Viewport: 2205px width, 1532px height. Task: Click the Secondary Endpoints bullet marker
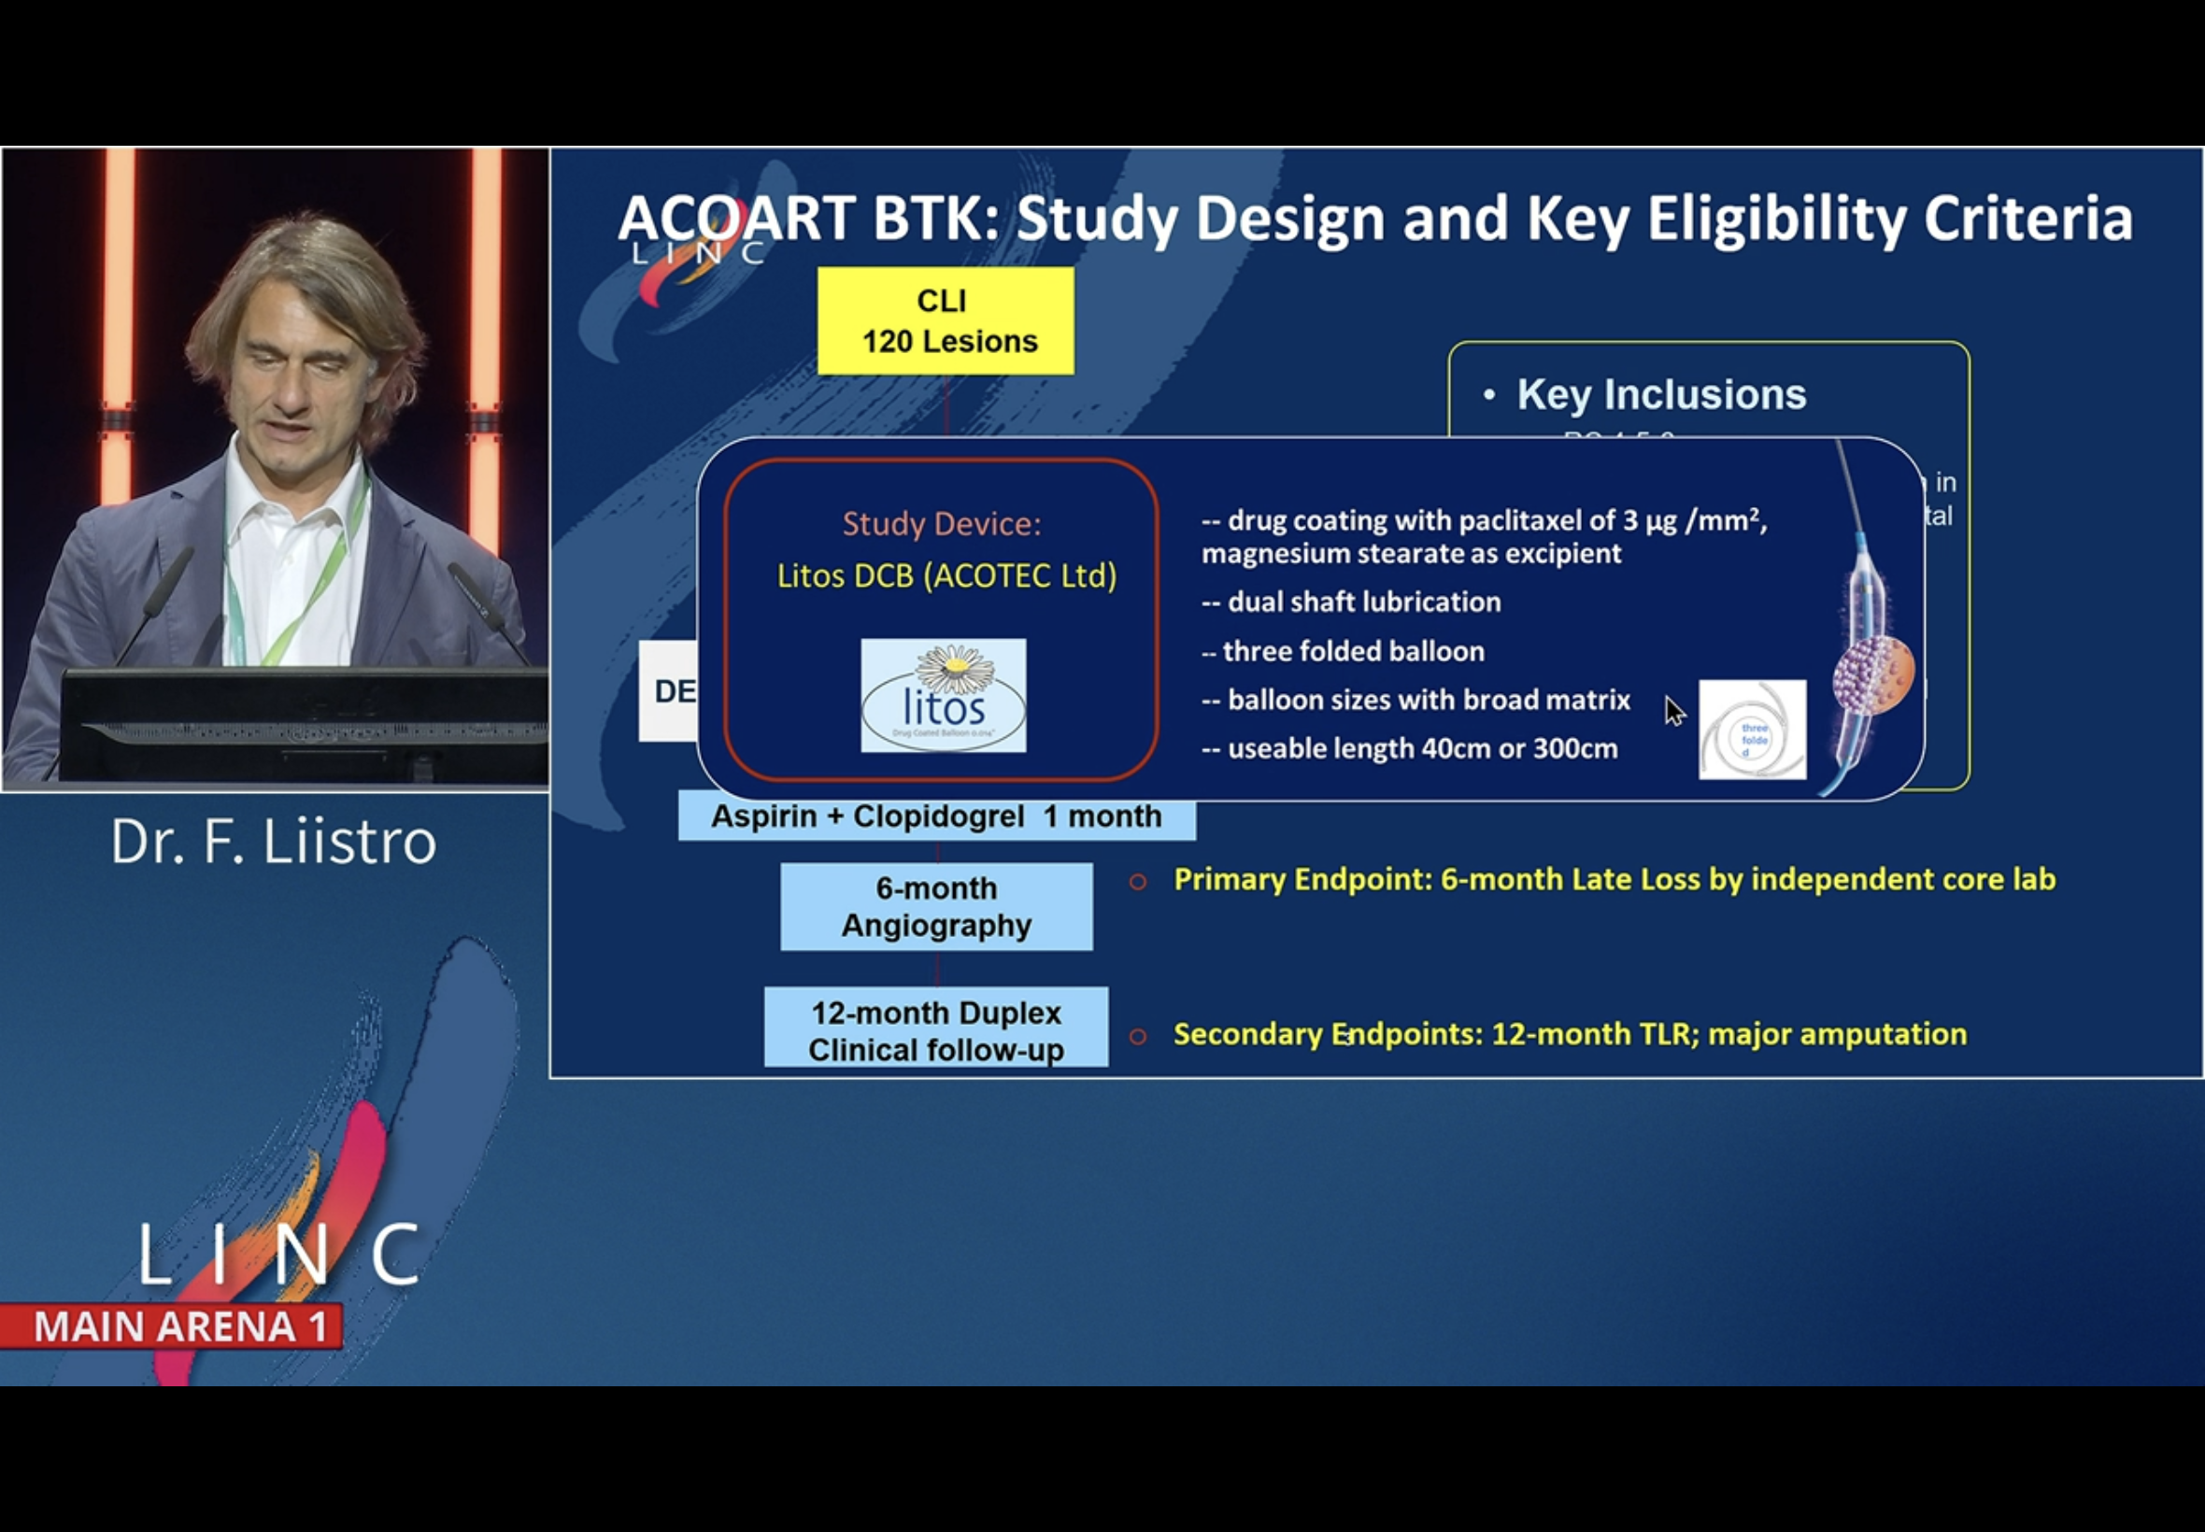pos(1138,1036)
